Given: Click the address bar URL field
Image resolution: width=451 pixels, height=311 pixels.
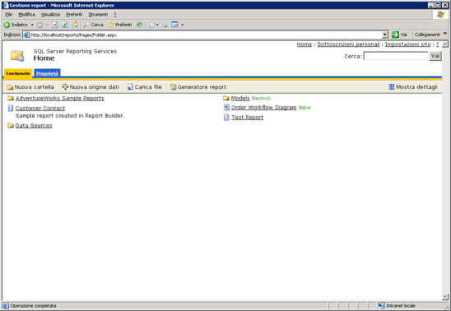Looking at the screenshot, I should 206,35.
